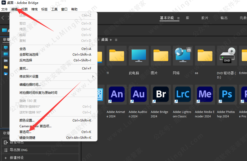Choose 首选项... from the Edit menu
This screenshot has height=161, width=247.
pyautogui.click(x=25, y=132)
